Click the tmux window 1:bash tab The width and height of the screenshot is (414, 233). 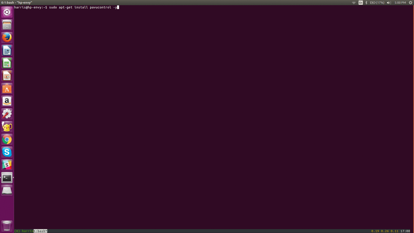[40, 231]
